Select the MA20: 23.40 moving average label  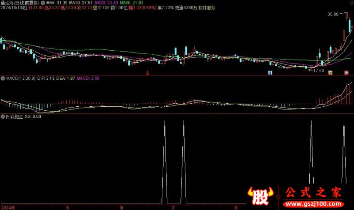(106, 3)
